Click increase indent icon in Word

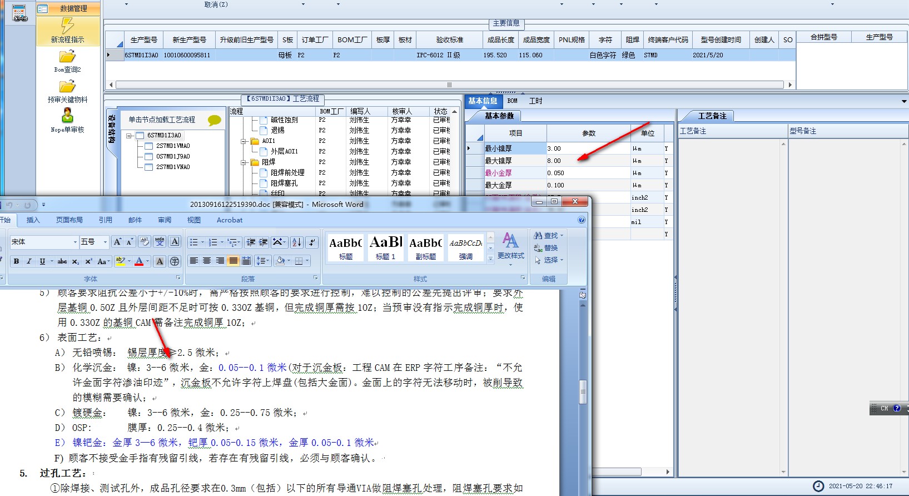coord(264,242)
